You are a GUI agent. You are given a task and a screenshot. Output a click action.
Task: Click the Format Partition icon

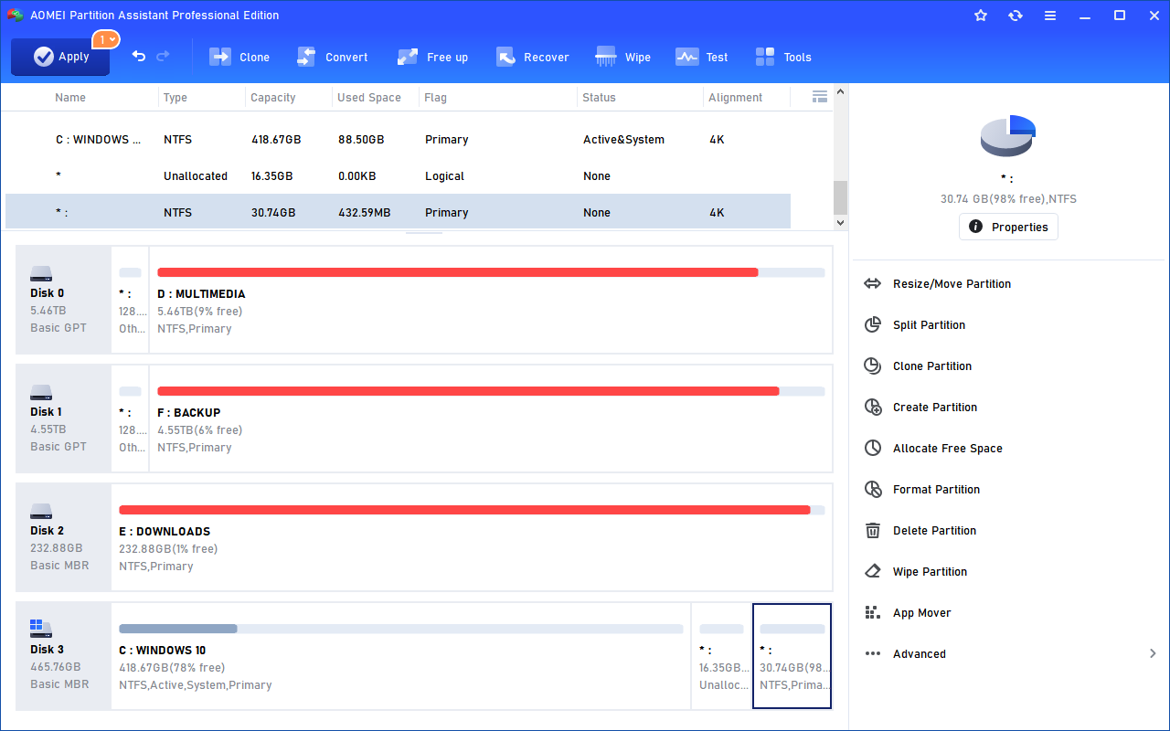tap(873, 490)
